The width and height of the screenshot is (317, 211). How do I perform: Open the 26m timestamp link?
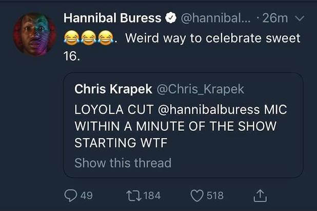coord(278,19)
